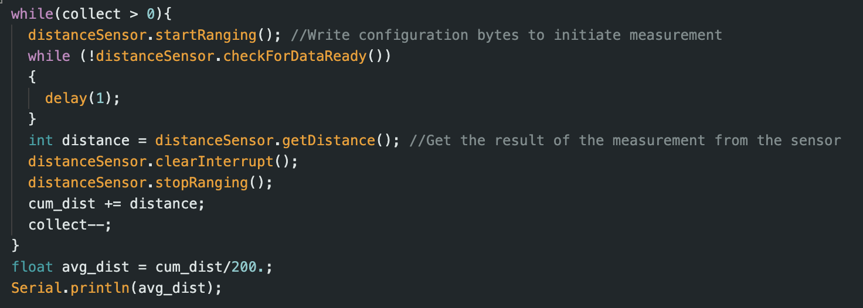Click the 'collect--' decrement statement
The width and height of the screenshot is (863, 308).
pos(69,225)
